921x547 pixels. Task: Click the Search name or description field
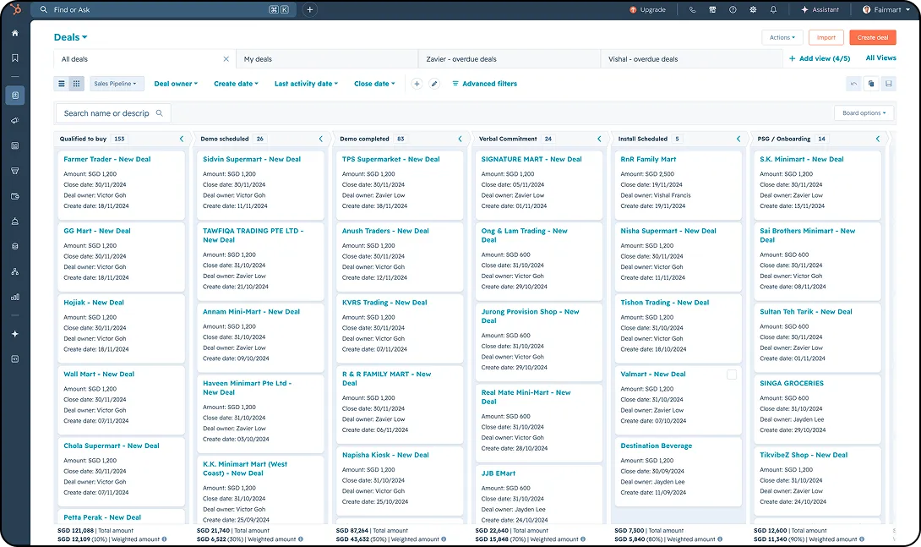112,112
